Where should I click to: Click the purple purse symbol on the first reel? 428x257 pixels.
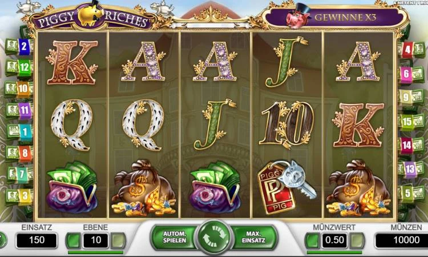pos(72,187)
